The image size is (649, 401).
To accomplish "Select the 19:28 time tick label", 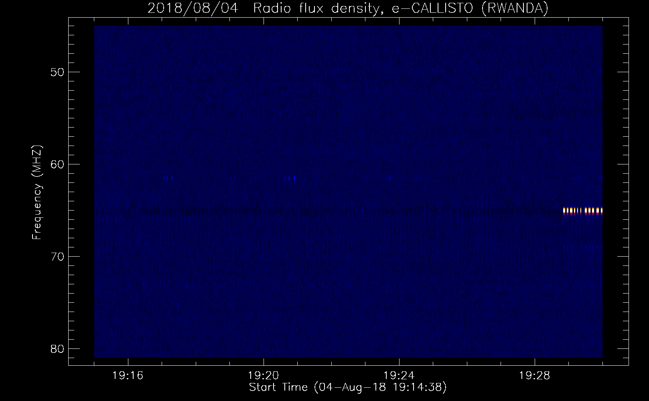I will click(535, 376).
